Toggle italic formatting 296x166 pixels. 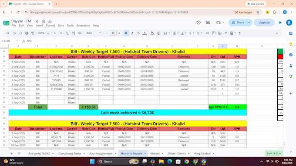[132, 33]
